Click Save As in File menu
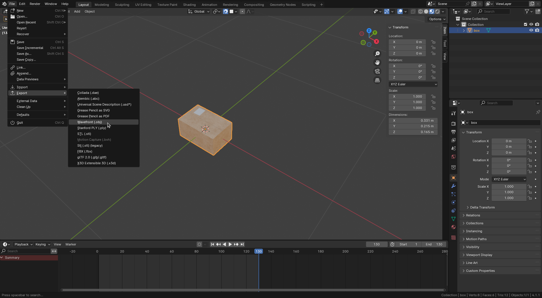 (38, 54)
